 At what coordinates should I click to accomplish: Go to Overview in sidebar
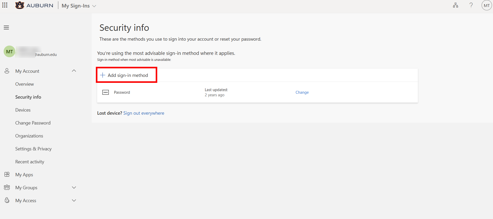[25, 84]
